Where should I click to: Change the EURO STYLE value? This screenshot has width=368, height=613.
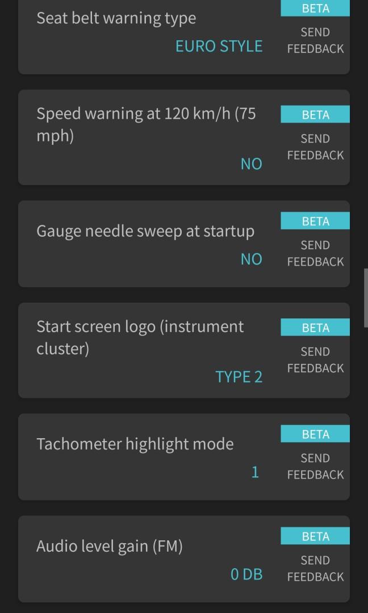coord(219,46)
